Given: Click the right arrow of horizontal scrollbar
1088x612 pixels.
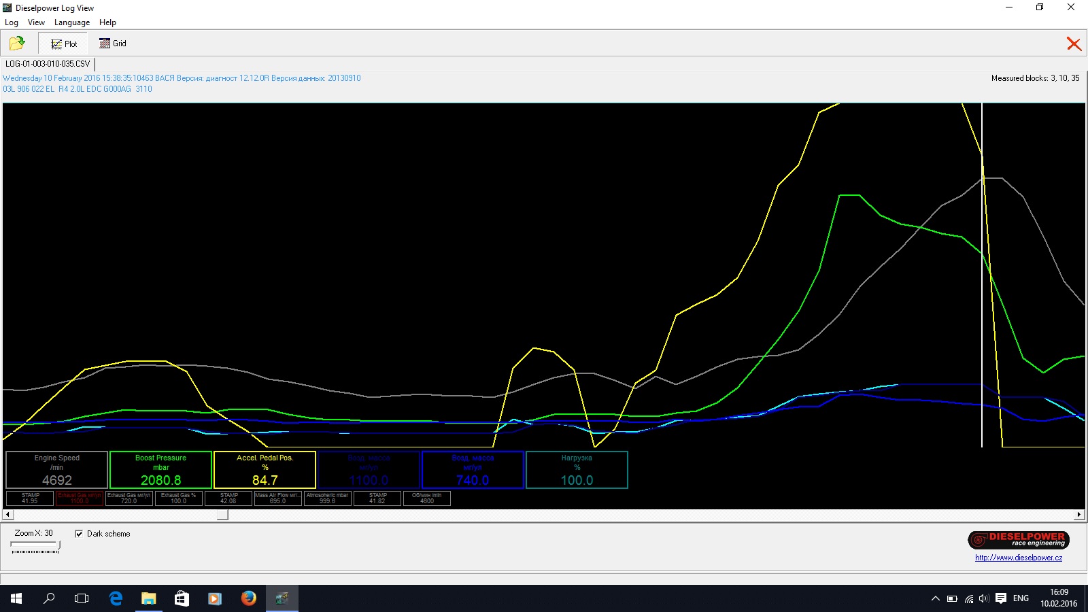Looking at the screenshot, I should pos(1079,515).
